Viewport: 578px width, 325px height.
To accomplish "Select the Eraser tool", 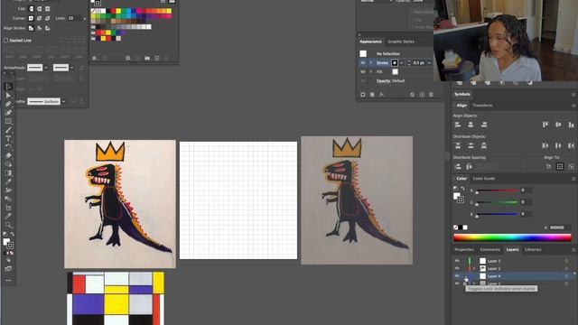I will (8, 155).
